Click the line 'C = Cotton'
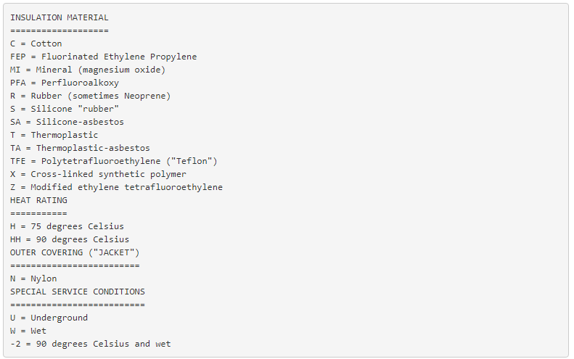The width and height of the screenshot is (574, 359). point(36,44)
